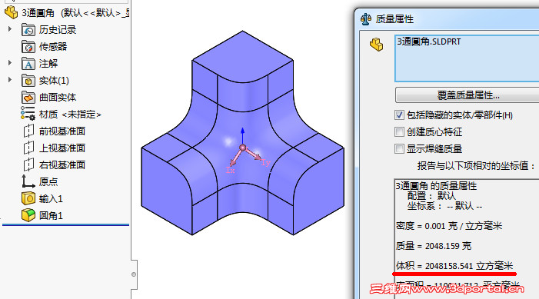Select 上视基准面 label in feature tree

[62, 148]
